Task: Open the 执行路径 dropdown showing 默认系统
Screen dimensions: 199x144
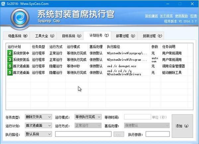Action: tap(38, 134)
